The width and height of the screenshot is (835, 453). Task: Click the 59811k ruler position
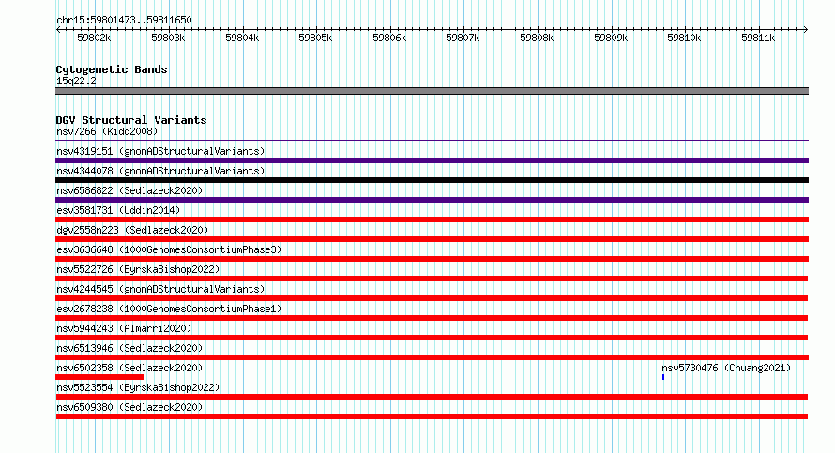[x=758, y=38]
